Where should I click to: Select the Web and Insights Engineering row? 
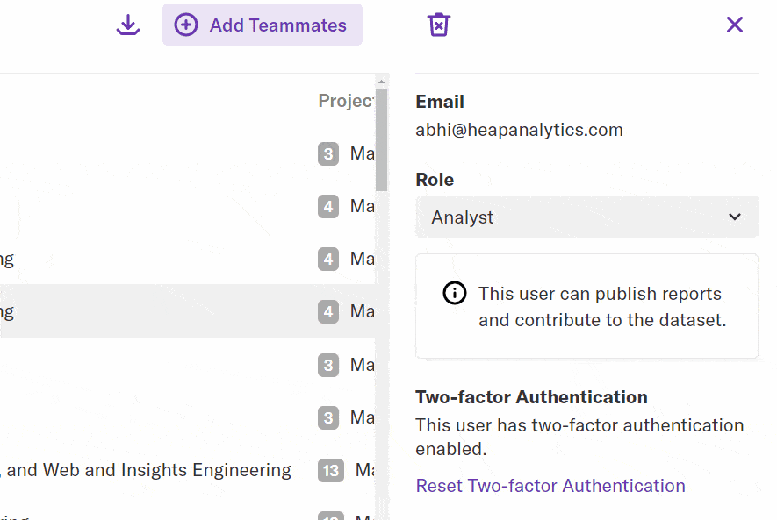[149, 471]
